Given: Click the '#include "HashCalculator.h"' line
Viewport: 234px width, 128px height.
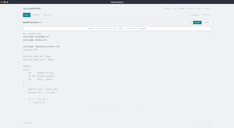Looking at the screenshot, I should 41,46.
